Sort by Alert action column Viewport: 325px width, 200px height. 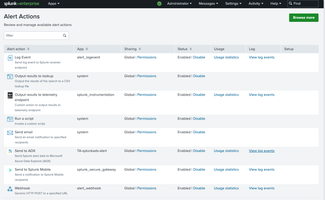tap(18, 49)
